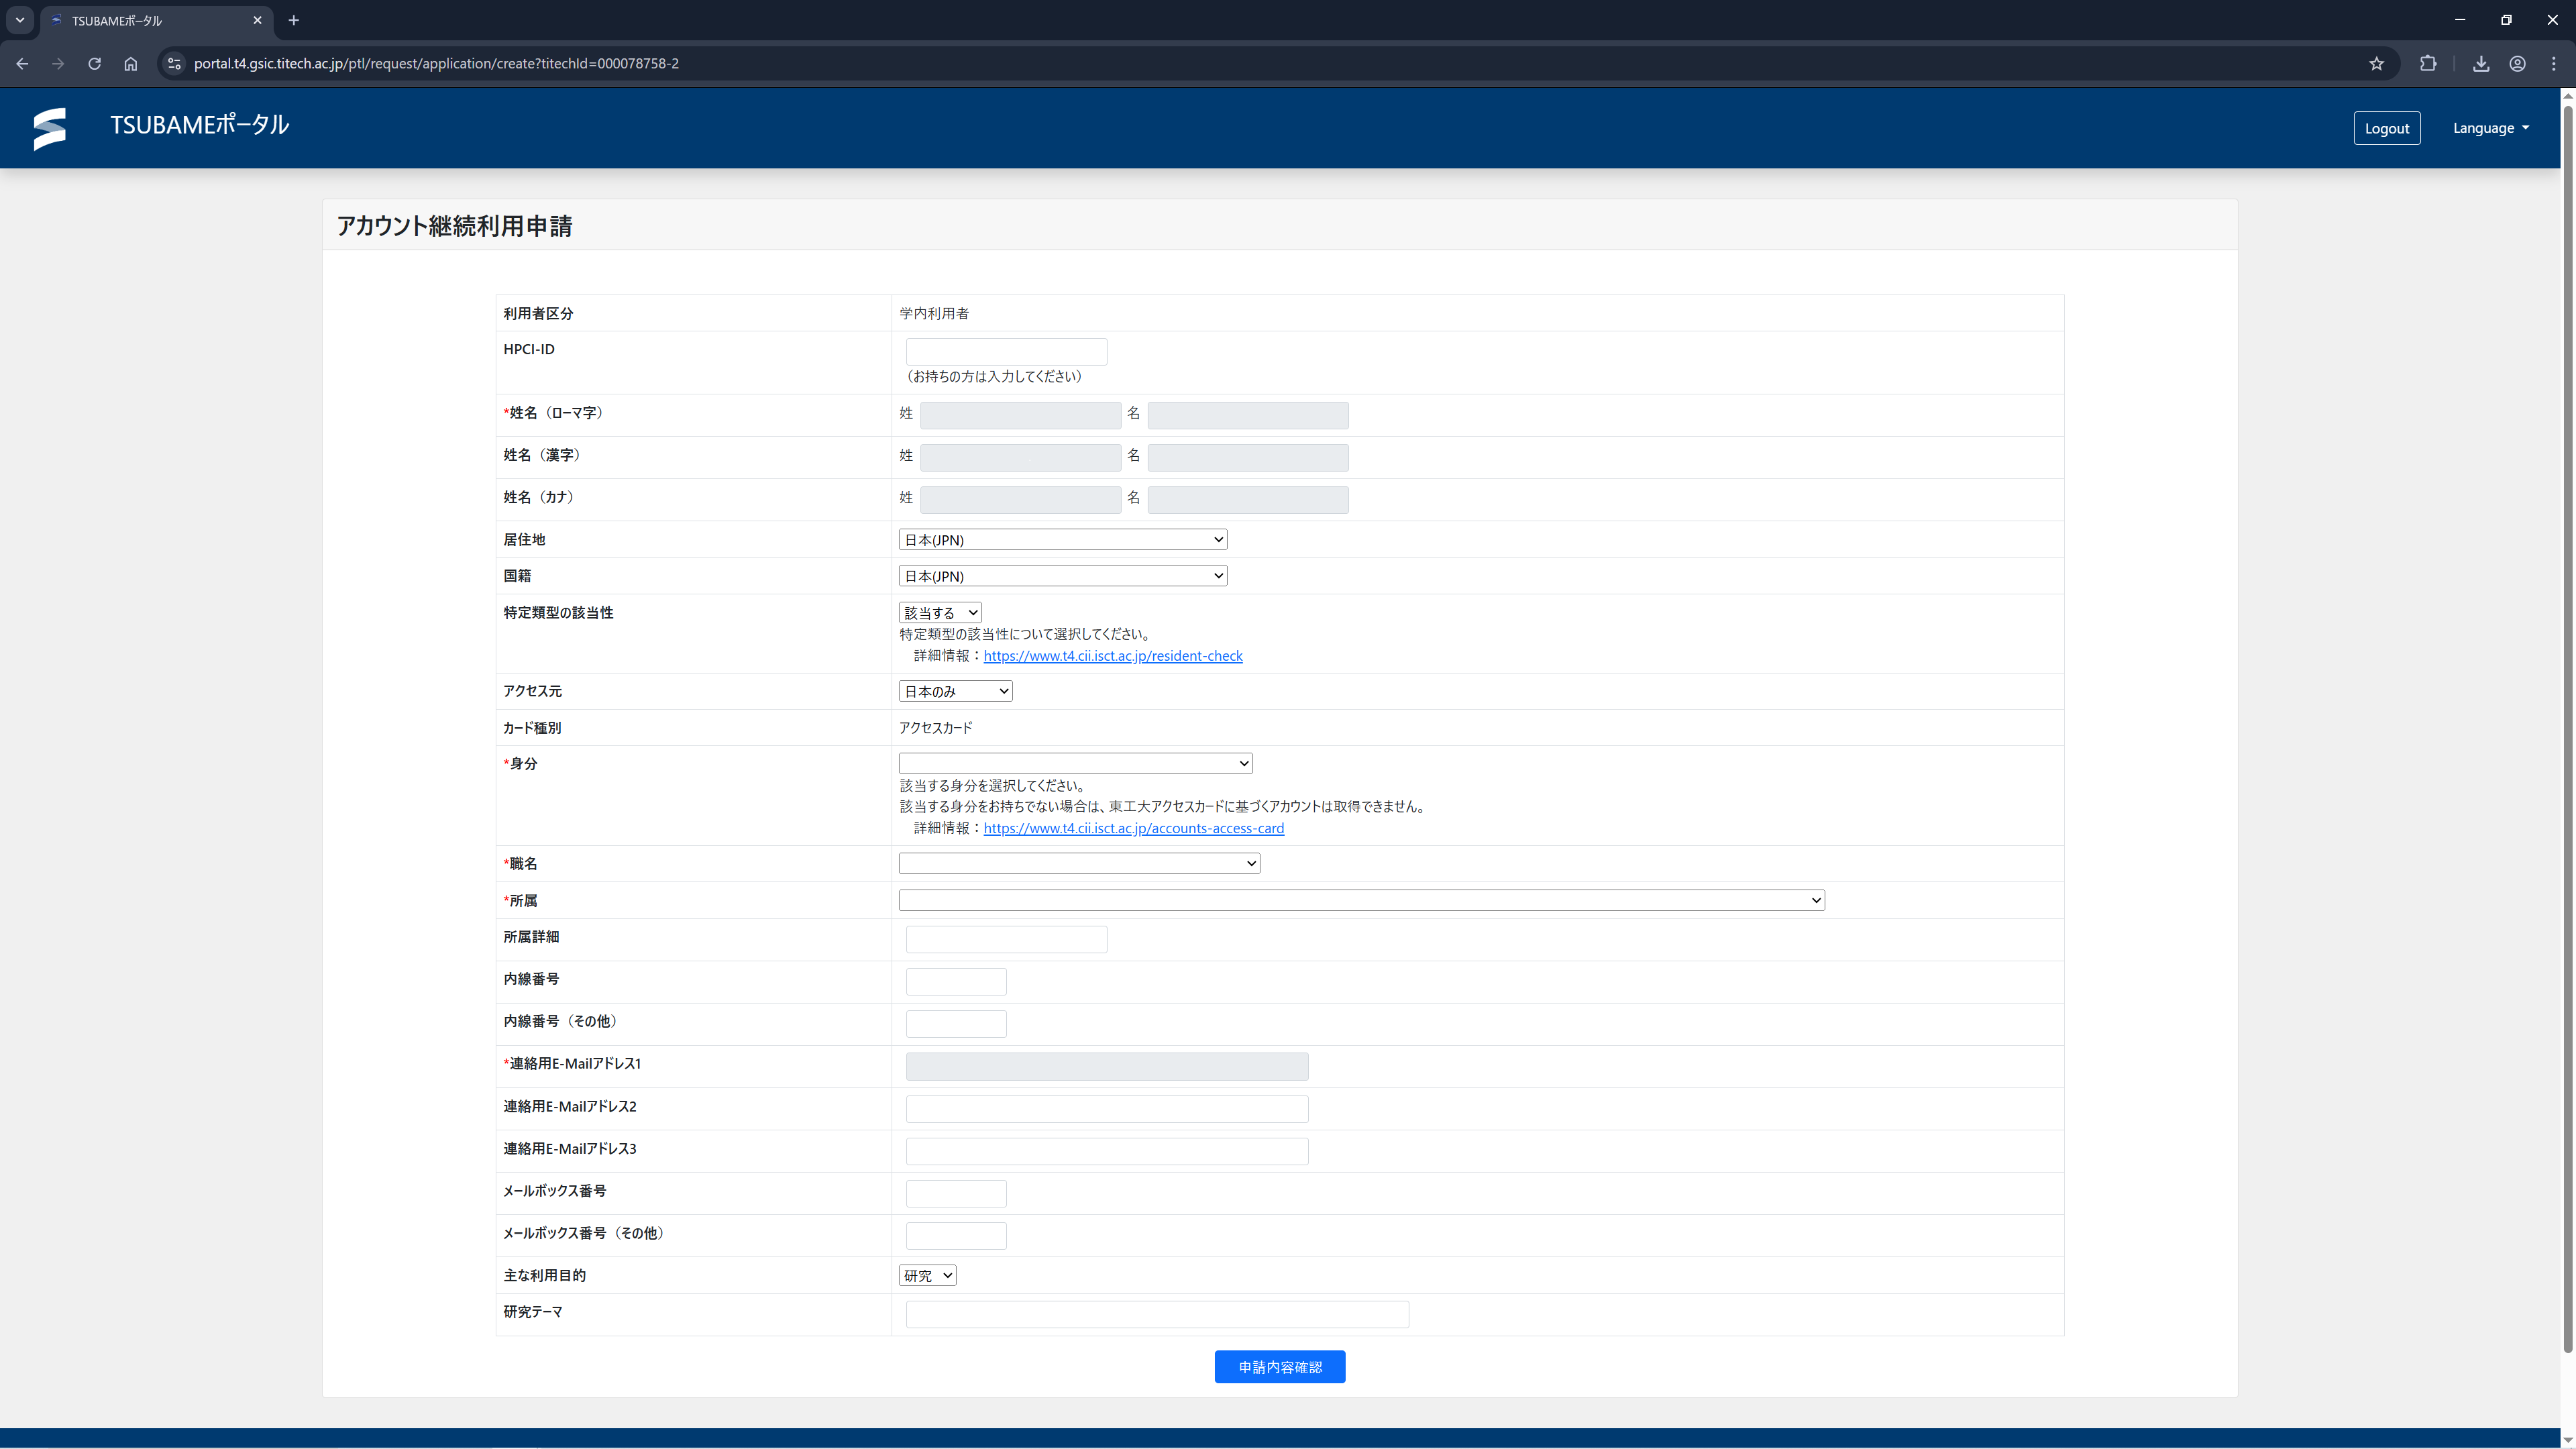Open the Language menu in the header
The height and width of the screenshot is (1449, 2576).
point(2490,128)
